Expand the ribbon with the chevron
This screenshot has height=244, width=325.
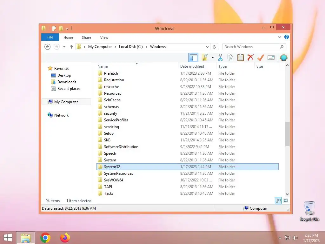[279, 37]
